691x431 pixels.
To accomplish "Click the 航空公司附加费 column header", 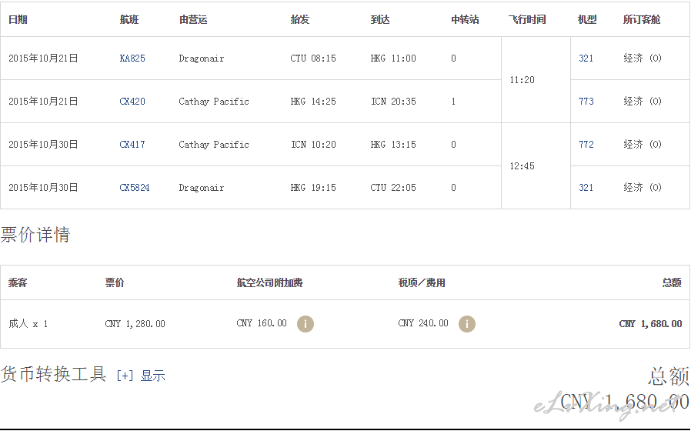I will coord(269,283).
